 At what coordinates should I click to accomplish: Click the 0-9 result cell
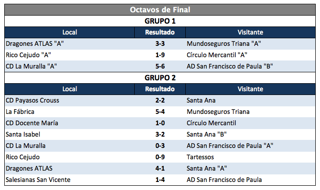pos(160,157)
